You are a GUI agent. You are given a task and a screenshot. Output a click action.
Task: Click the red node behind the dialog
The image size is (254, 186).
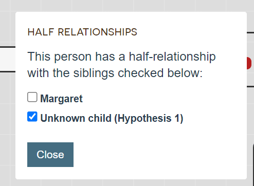pyautogui.click(x=249, y=63)
